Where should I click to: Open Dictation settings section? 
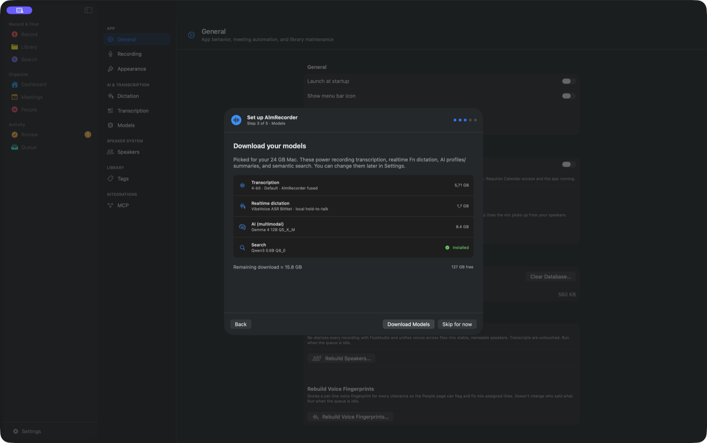point(137,96)
